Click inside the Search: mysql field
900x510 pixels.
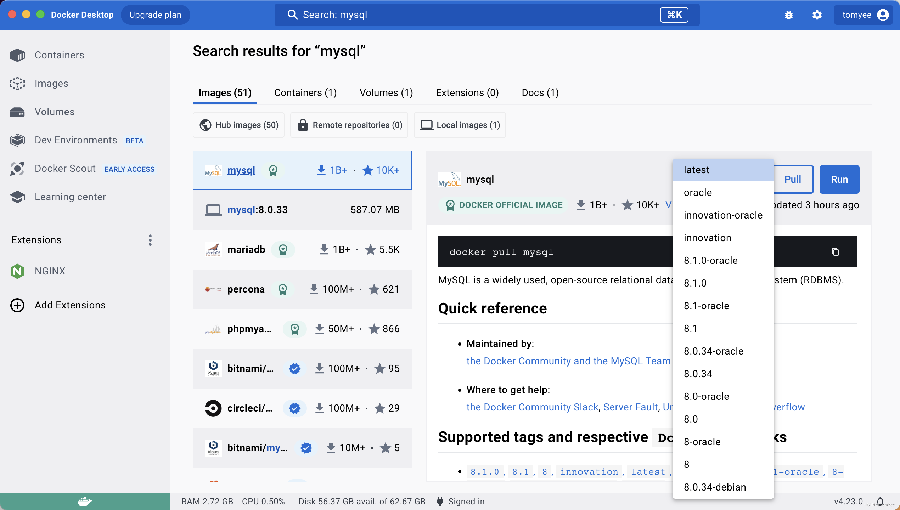(487, 15)
